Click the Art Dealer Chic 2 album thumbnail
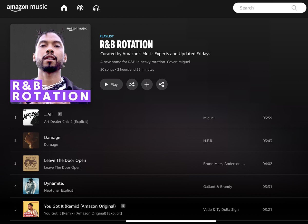Viewport: 308px width, 224px height. [31, 117]
